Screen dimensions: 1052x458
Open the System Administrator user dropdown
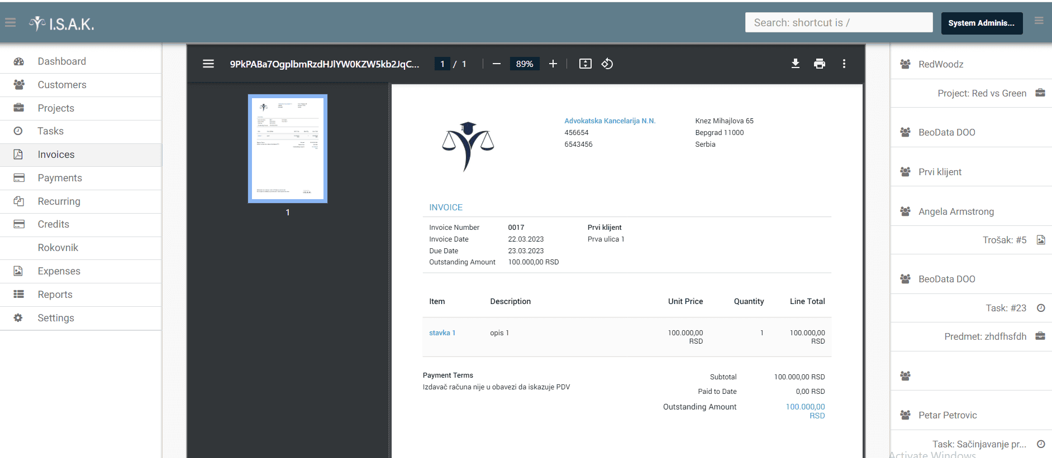[982, 23]
